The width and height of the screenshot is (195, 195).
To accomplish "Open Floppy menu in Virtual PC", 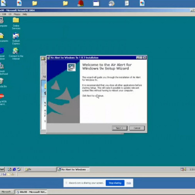I will tap(17, 14).
